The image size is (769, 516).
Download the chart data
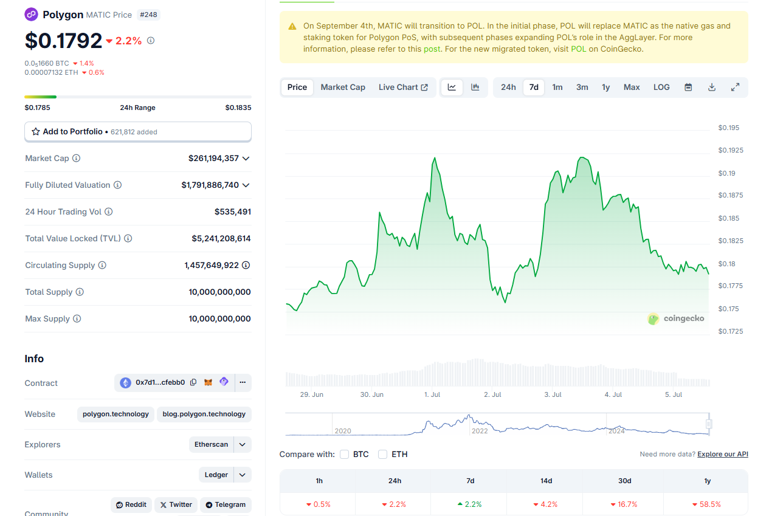(x=712, y=87)
